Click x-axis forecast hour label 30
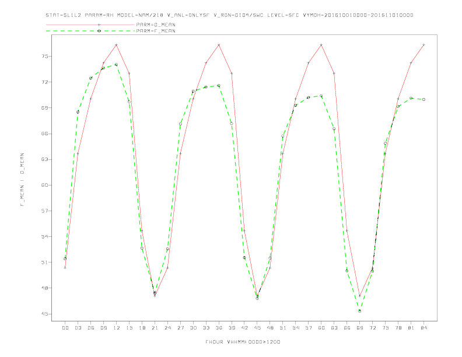This screenshot has width=462, height=357. pos(193,328)
